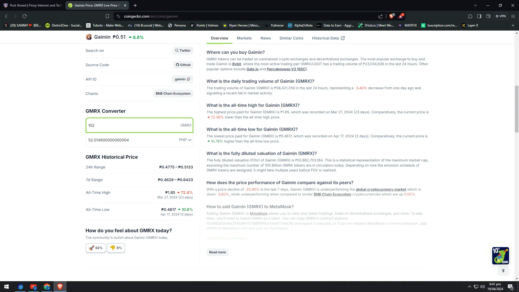
Task: Open Brave browser in taskbar
Action: tap(60, 287)
